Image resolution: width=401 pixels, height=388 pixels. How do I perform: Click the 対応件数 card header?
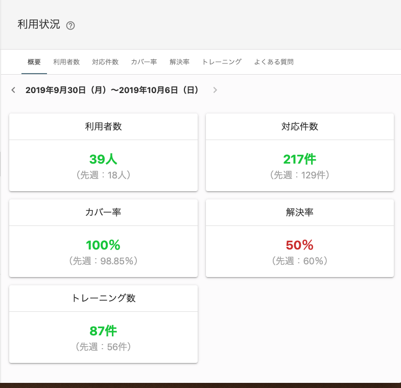point(300,127)
